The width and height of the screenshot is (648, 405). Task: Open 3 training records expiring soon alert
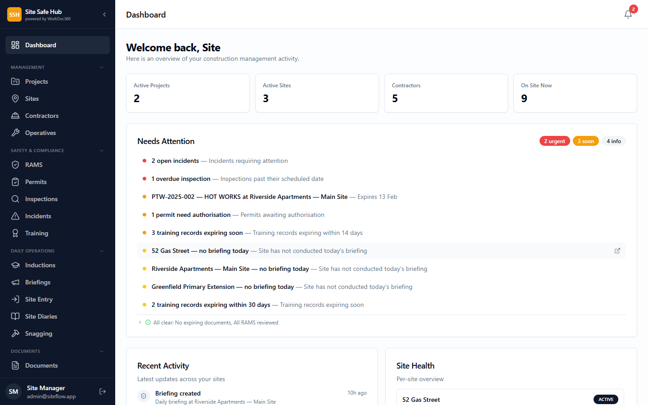pos(382,233)
